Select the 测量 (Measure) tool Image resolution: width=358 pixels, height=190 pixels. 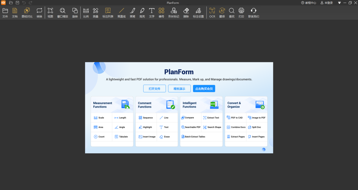pyautogui.click(x=95, y=13)
